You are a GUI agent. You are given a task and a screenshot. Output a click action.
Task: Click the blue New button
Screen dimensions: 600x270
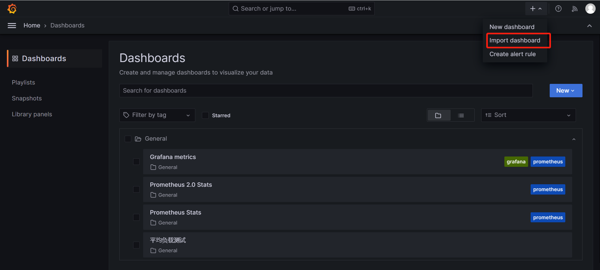[x=566, y=91]
